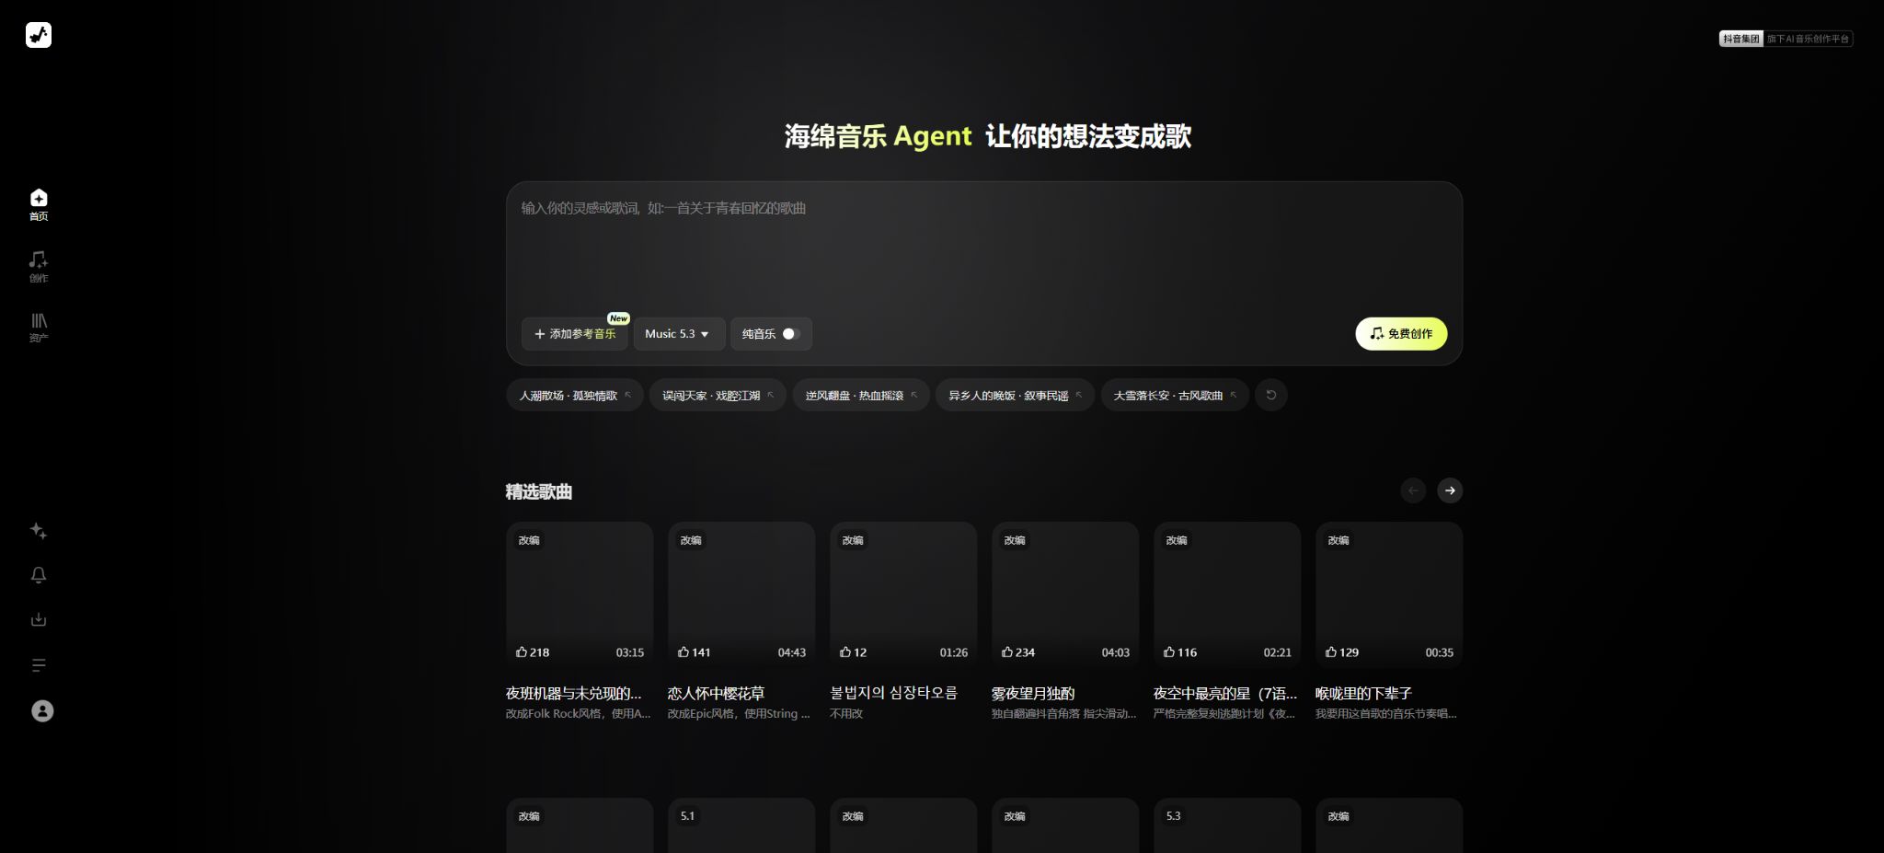This screenshot has height=853, width=1884.
Task: Click the 5.3 tagged card in second row
Action: (1227, 825)
